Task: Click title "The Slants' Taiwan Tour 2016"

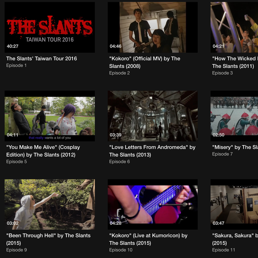Action: [42, 59]
